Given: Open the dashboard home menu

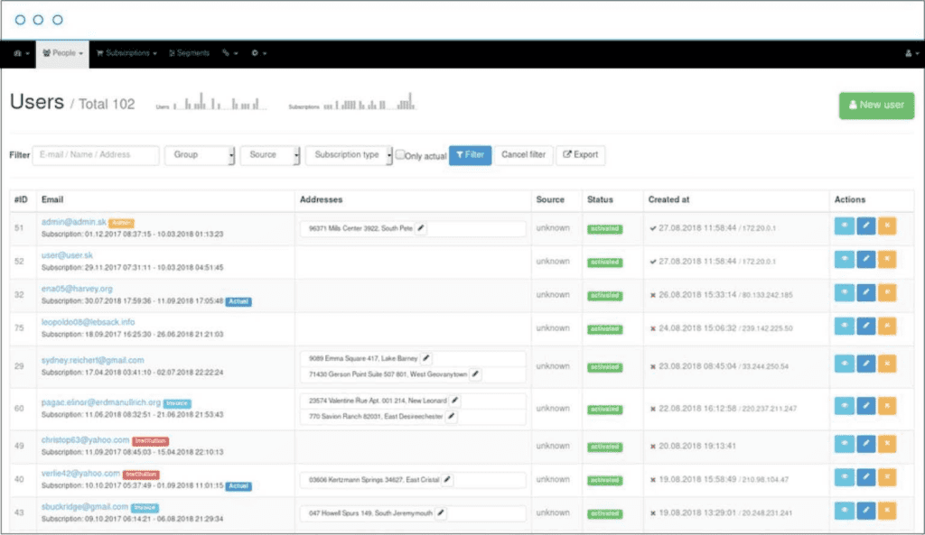Looking at the screenshot, I should (22, 53).
